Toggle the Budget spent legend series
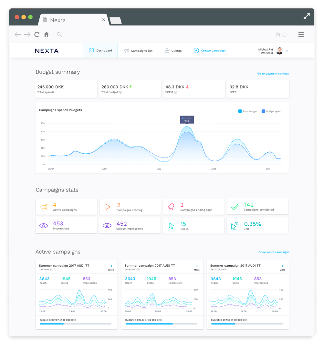Viewport: 323px width, 348px height. tap(271, 111)
